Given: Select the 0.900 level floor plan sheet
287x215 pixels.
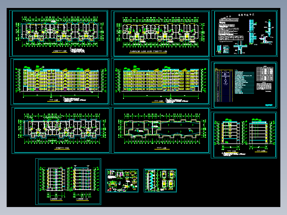Looking at the screenshot, I should [x=61, y=130].
